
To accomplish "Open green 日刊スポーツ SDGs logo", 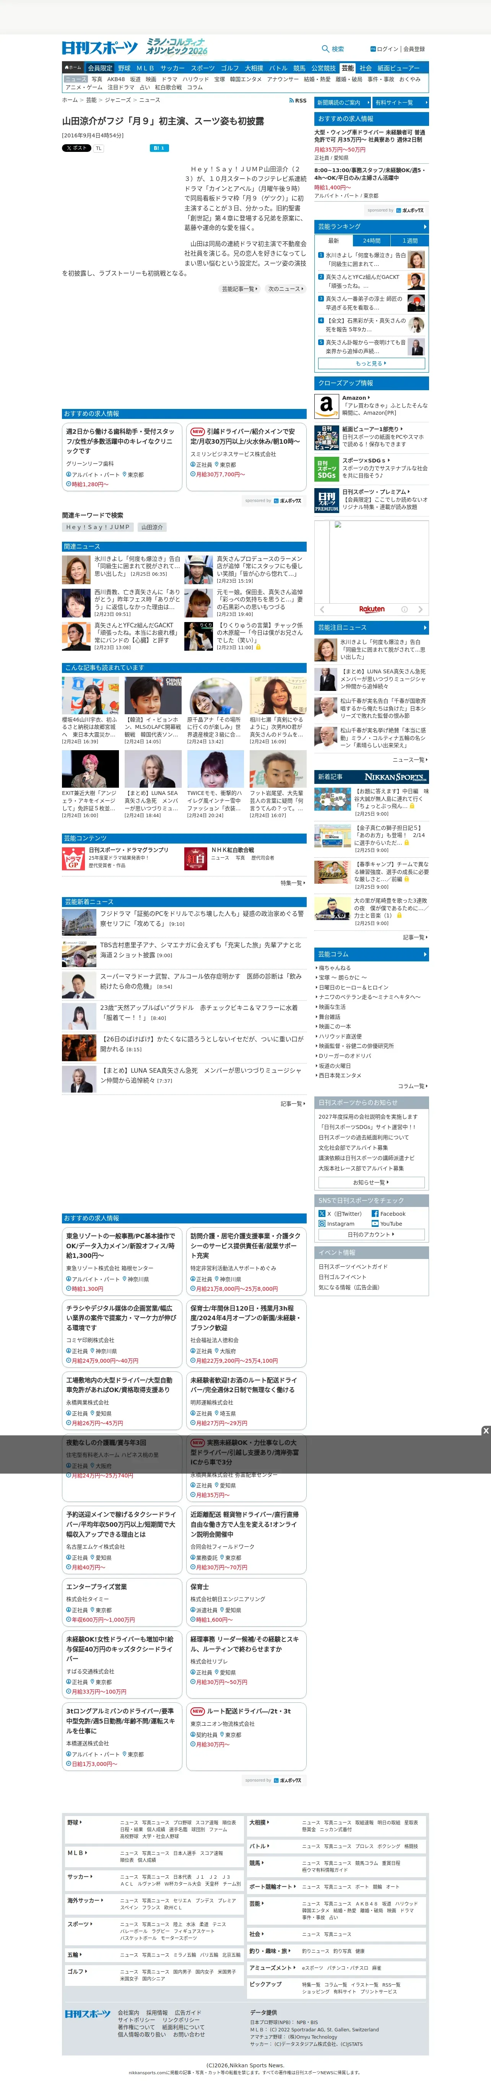I will coord(326,469).
